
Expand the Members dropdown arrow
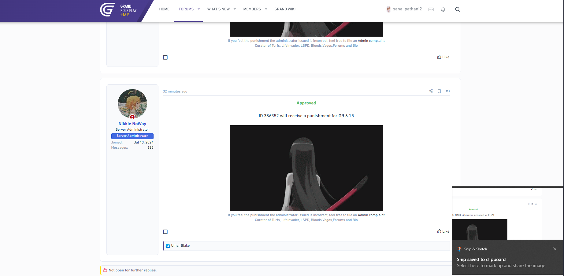point(266,9)
